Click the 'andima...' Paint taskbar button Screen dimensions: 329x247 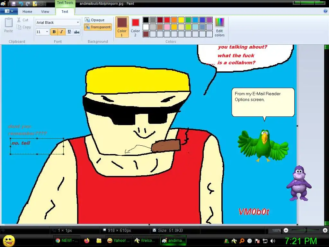(x=173, y=241)
